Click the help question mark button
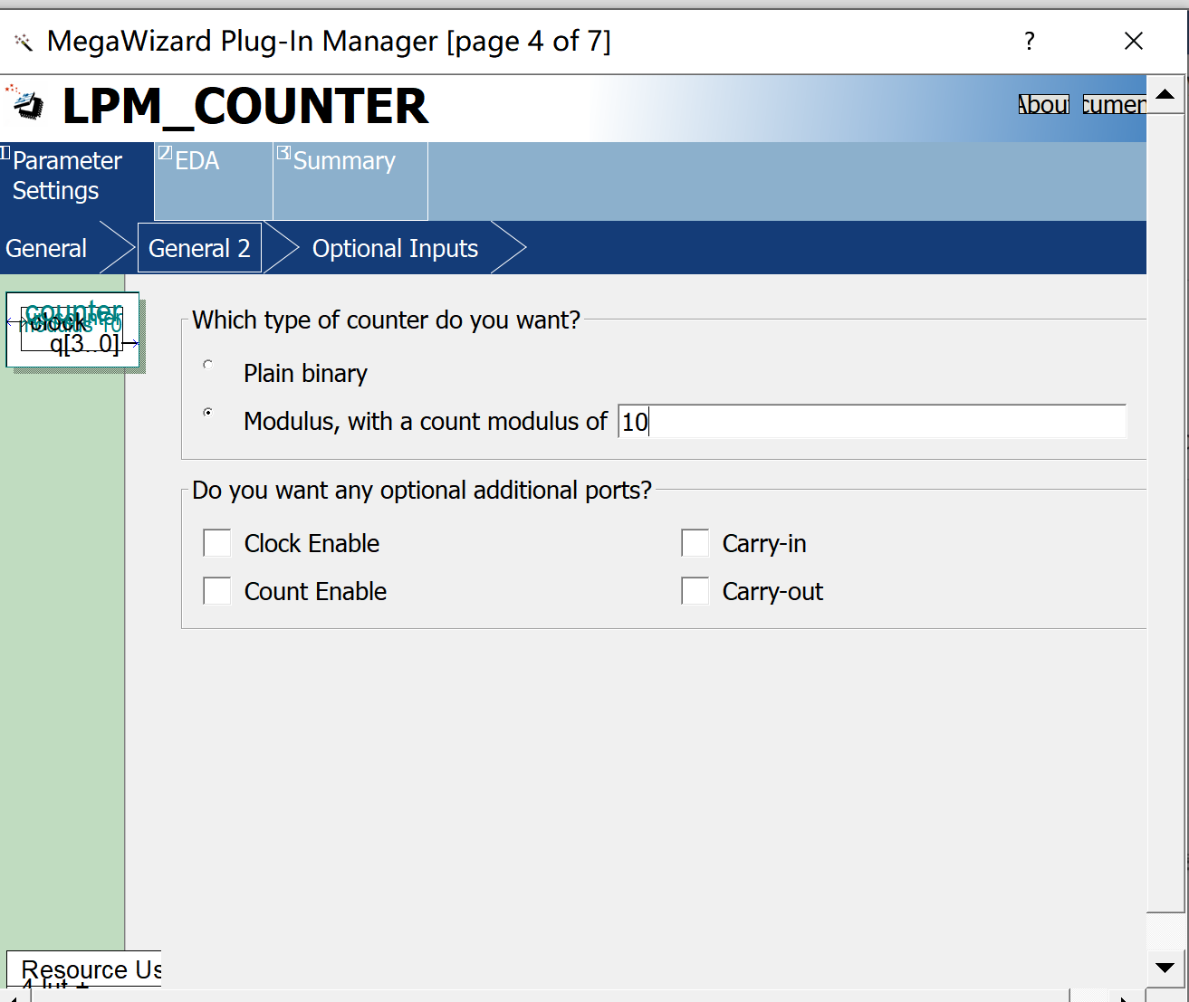The image size is (1189, 1002). pos(1029,41)
